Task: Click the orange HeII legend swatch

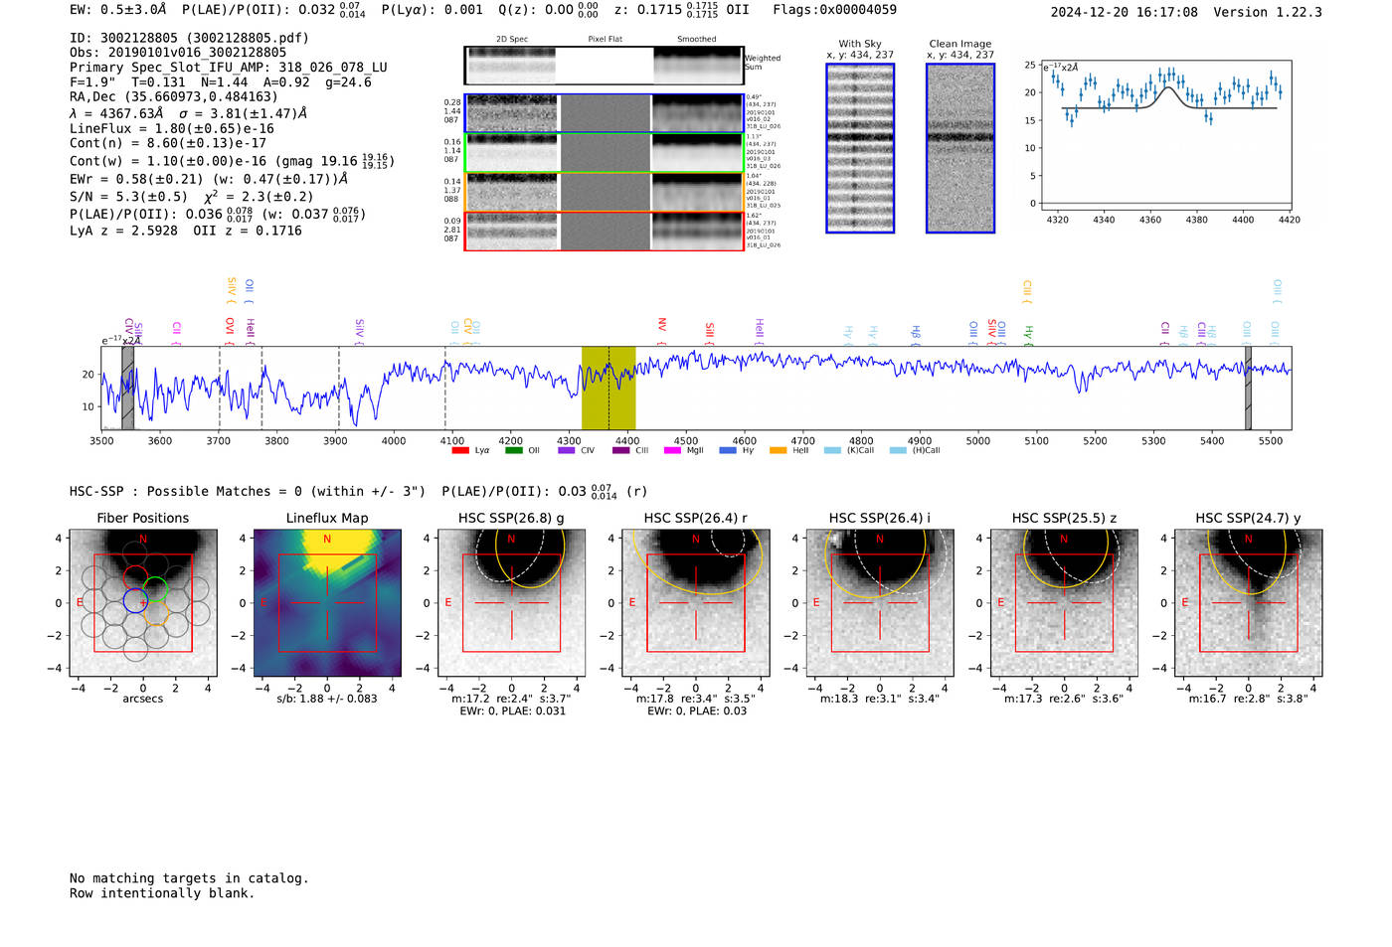Action: (x=778, y=450)
